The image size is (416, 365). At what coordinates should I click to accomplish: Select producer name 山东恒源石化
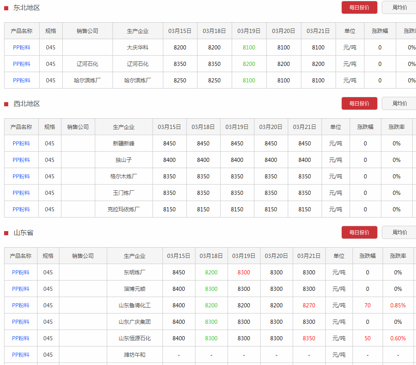134,338
